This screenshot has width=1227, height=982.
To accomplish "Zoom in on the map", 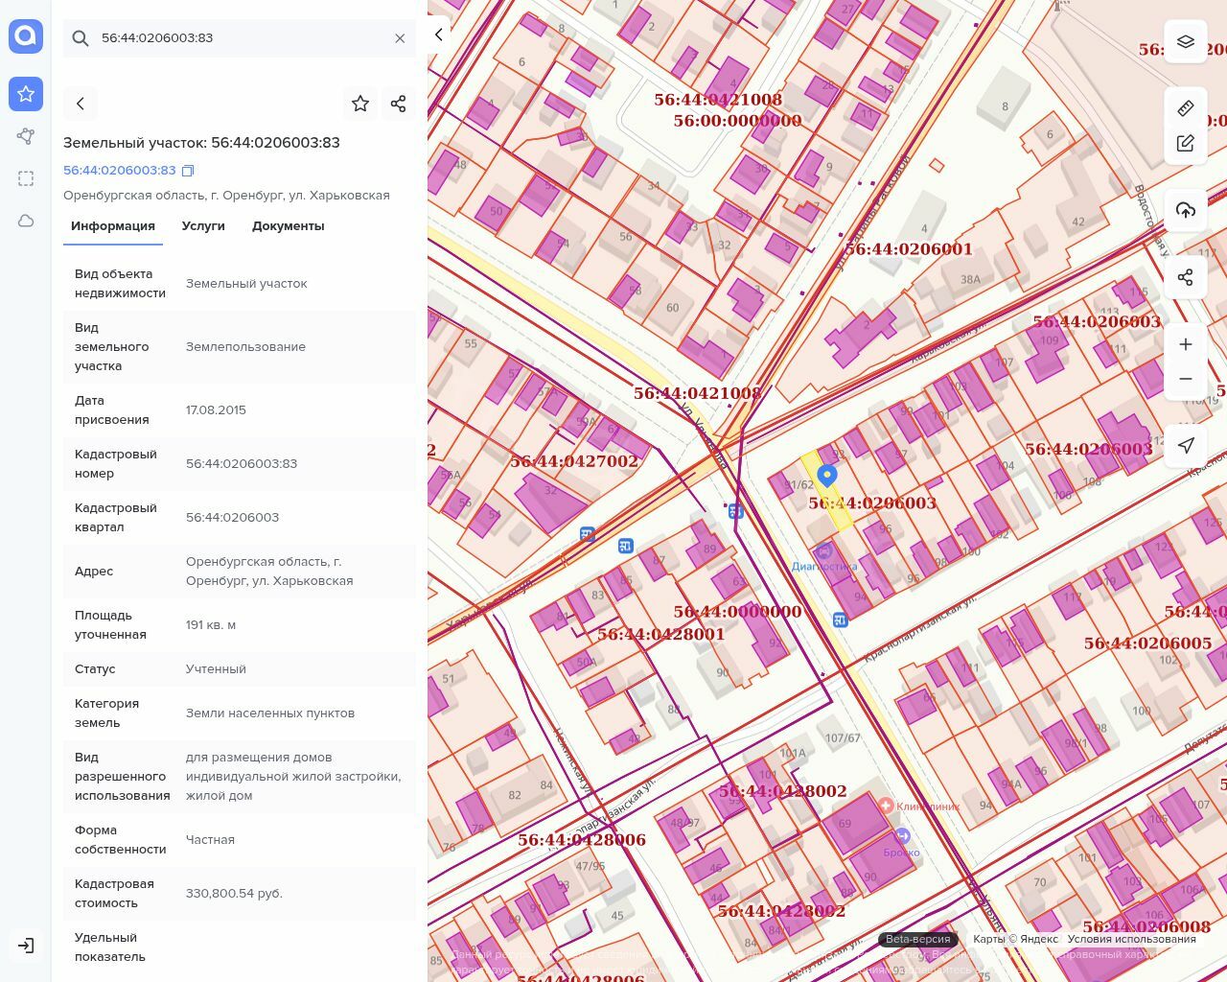I will [x=1186, y=344].
